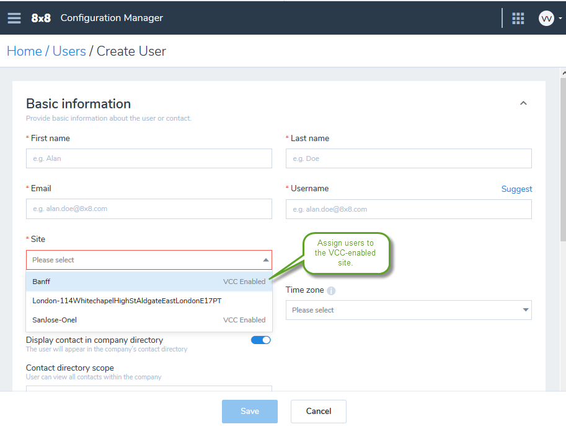
Task: Click the page vertical scrollbar
Action: click(x=563, y=159)
